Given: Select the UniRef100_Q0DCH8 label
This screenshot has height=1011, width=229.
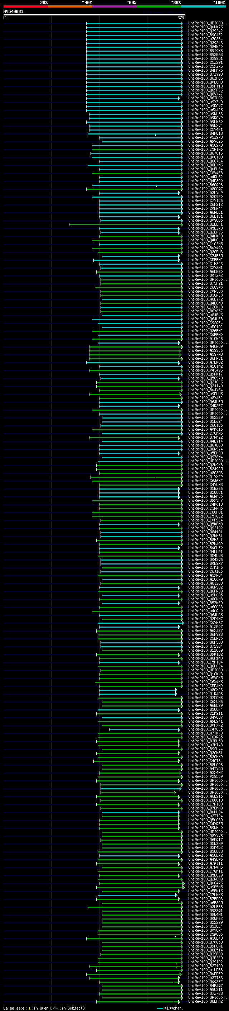Looking at the screenshot, I should point(205,82).
